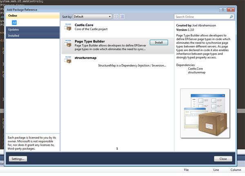Open the Settings... button
Image resolution: width=245 pixels, height=176 pixels.
pyautogui.click(x=18, y=159)
